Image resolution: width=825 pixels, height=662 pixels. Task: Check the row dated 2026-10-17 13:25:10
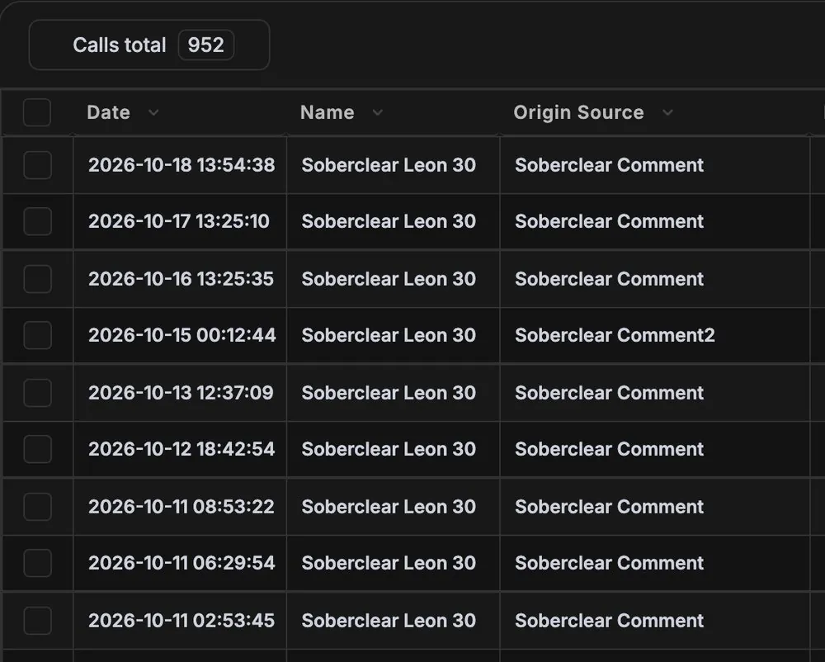click(x=37, y=221)
